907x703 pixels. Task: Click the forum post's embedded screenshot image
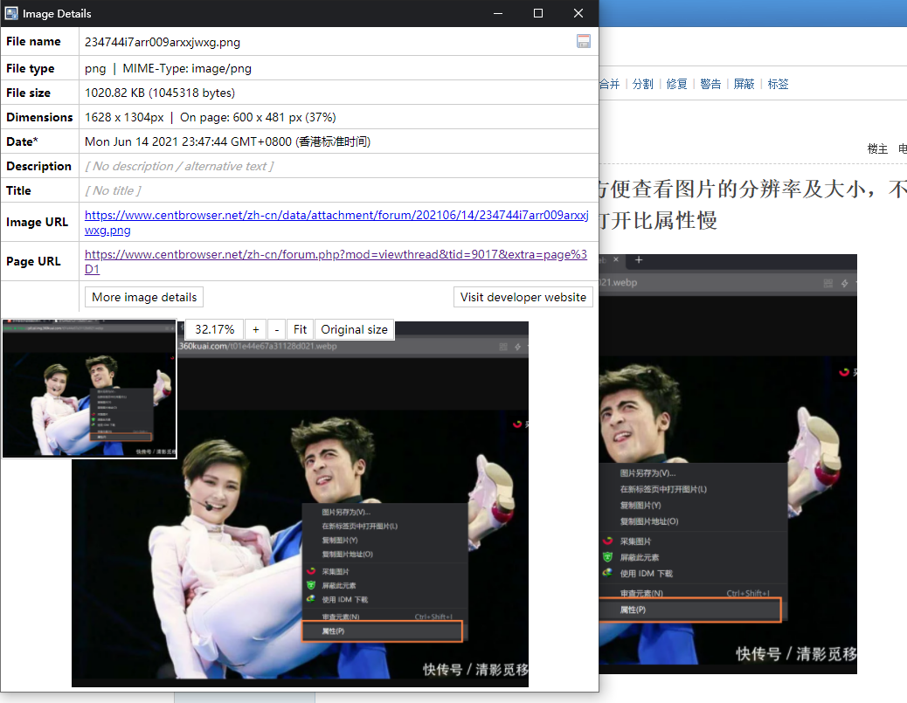(x=728, y=465)
